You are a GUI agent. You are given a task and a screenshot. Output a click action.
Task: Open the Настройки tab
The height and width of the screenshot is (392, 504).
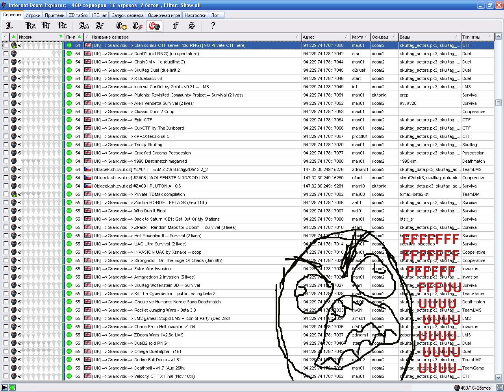coord(195,15)
